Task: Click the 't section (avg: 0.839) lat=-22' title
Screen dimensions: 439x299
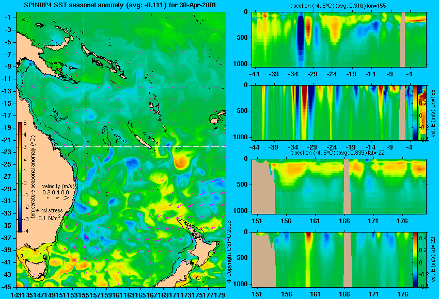Action: pyautogui.click(x=338, y=153)
